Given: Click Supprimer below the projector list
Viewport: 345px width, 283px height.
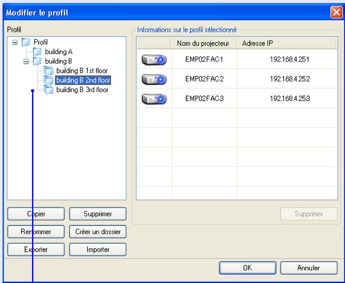Looking at the screenshot, I should (x=309, y=214).
